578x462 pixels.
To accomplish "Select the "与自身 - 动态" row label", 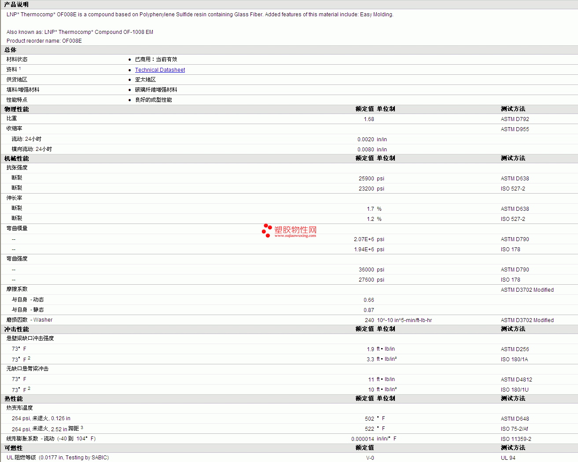I will (x=28, y=300).
